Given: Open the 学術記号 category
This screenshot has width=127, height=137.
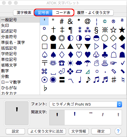Looking at the screenshot, I should (x=20, y=54).
